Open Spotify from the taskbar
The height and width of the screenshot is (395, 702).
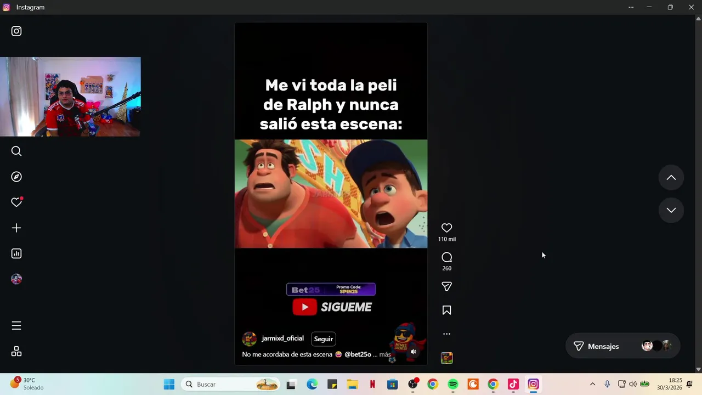coord(453,384)
